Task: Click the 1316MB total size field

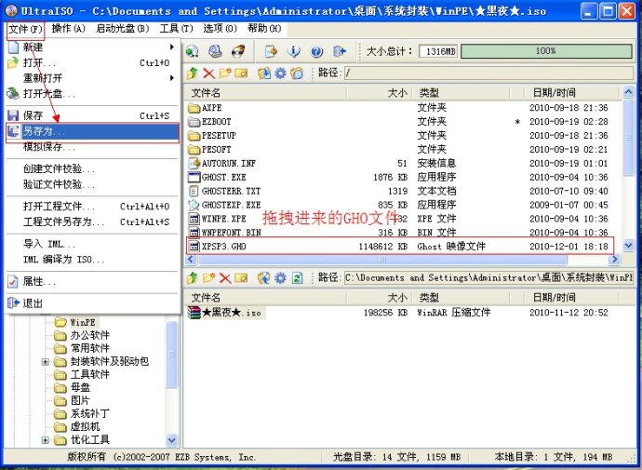Action: click(438, 51)
